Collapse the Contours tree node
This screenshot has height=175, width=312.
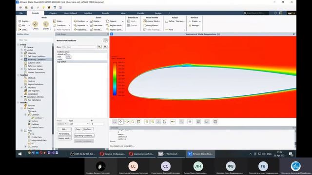tap(25, 115)
